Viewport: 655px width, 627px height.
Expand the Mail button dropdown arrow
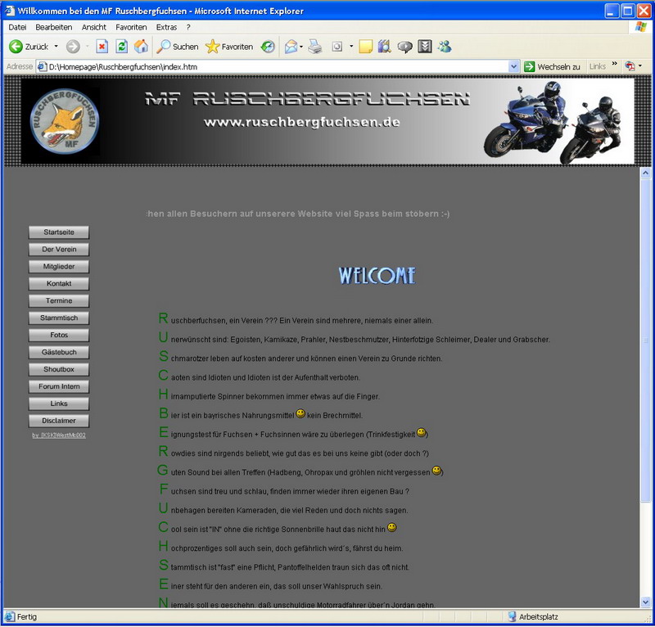[x=301, y=47]
